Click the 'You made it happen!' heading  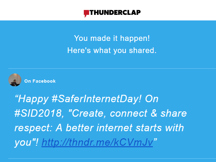112,38
